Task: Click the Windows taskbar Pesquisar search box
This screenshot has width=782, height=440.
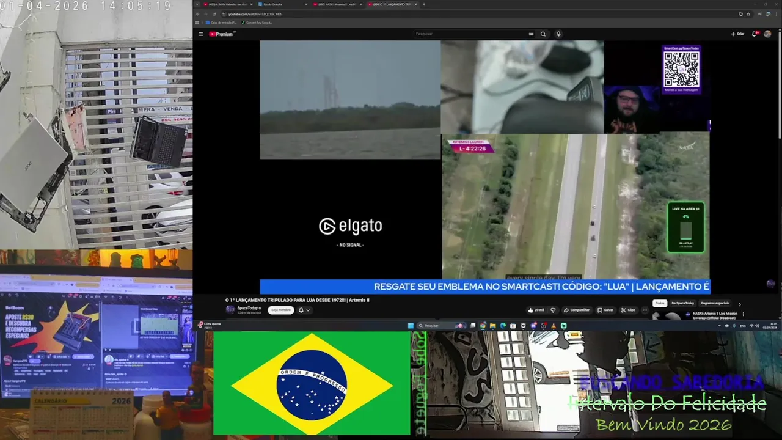Action: click(x=441, y=326)
